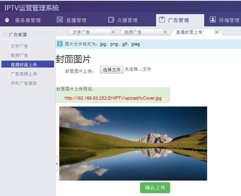Open 开机广告修改 in the sidebar
The image size is (241, 196).
point(24,83)
